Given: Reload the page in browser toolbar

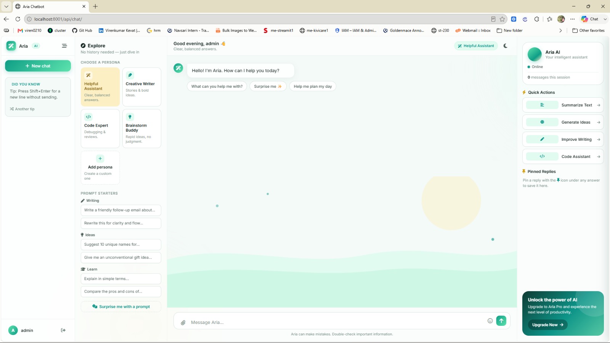Looking at the screenshot, I should (18, 19).
